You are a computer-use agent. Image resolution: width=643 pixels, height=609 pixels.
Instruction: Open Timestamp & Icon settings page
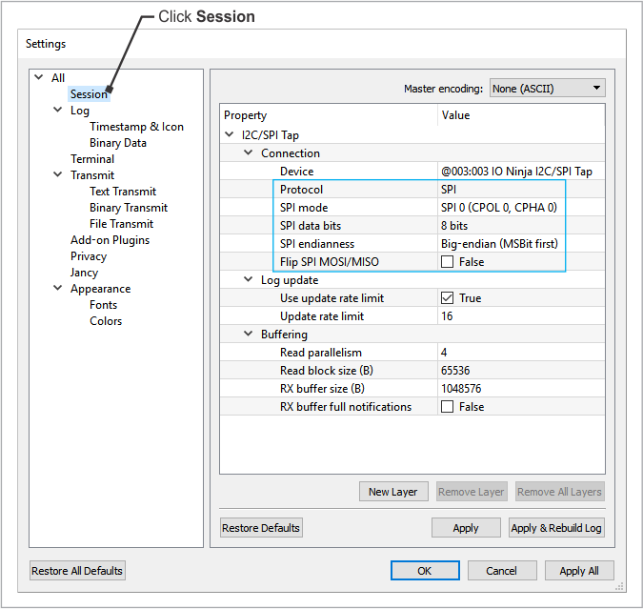(x=136, y=127)
